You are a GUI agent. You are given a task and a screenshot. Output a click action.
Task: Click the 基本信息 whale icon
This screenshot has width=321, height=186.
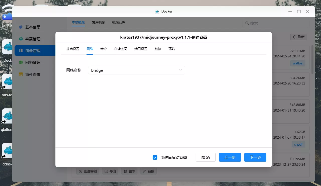coord(21,27)
